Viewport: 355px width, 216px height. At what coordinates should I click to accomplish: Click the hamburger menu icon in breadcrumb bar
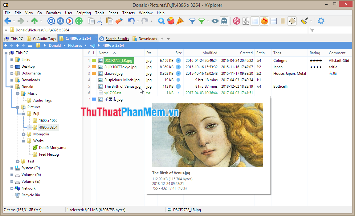pos(30,46)
